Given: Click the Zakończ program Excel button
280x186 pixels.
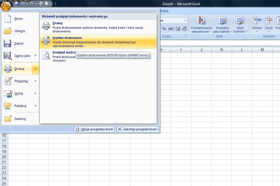Looking at the screenshot, I should (x=137, y=129).
